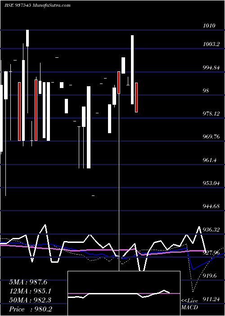Click the 'BSE 987545 MunafaSutra.com' title text
The image size is (225, 316).
37,5
